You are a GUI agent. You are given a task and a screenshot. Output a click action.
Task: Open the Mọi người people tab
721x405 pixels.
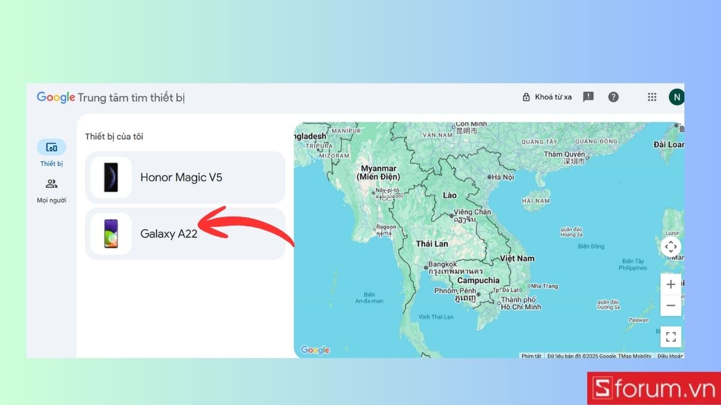(52, 191)
